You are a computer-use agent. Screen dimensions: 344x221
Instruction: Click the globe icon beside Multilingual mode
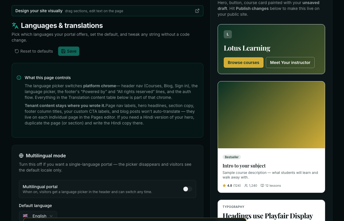(21, 156)
